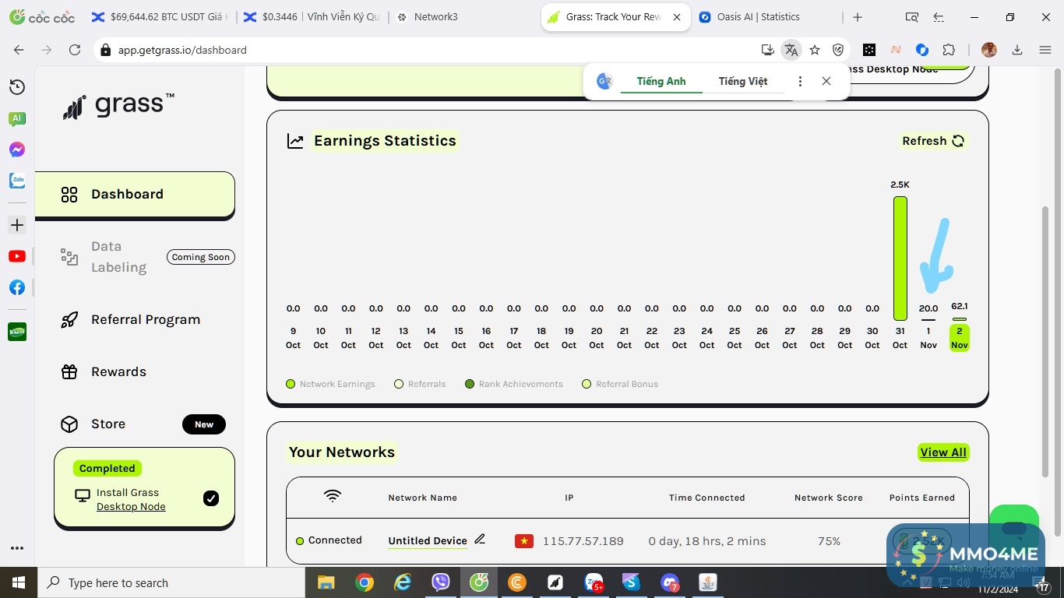
Task: Open the browser hamburger main menu
Action: pyautogui.click(x=1045, y=50)
